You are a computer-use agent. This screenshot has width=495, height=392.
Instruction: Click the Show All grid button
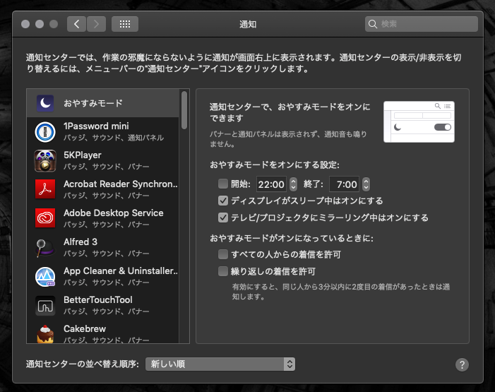[x=125, y=24]
